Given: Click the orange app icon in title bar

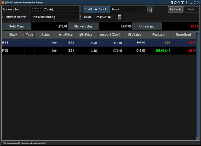Looking at the screenshot, I should [x=3, y=3].
